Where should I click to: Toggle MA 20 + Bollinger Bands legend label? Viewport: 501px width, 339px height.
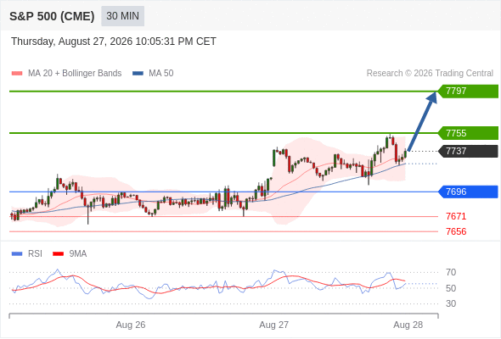pyautogui.click(x=75, y=74)
